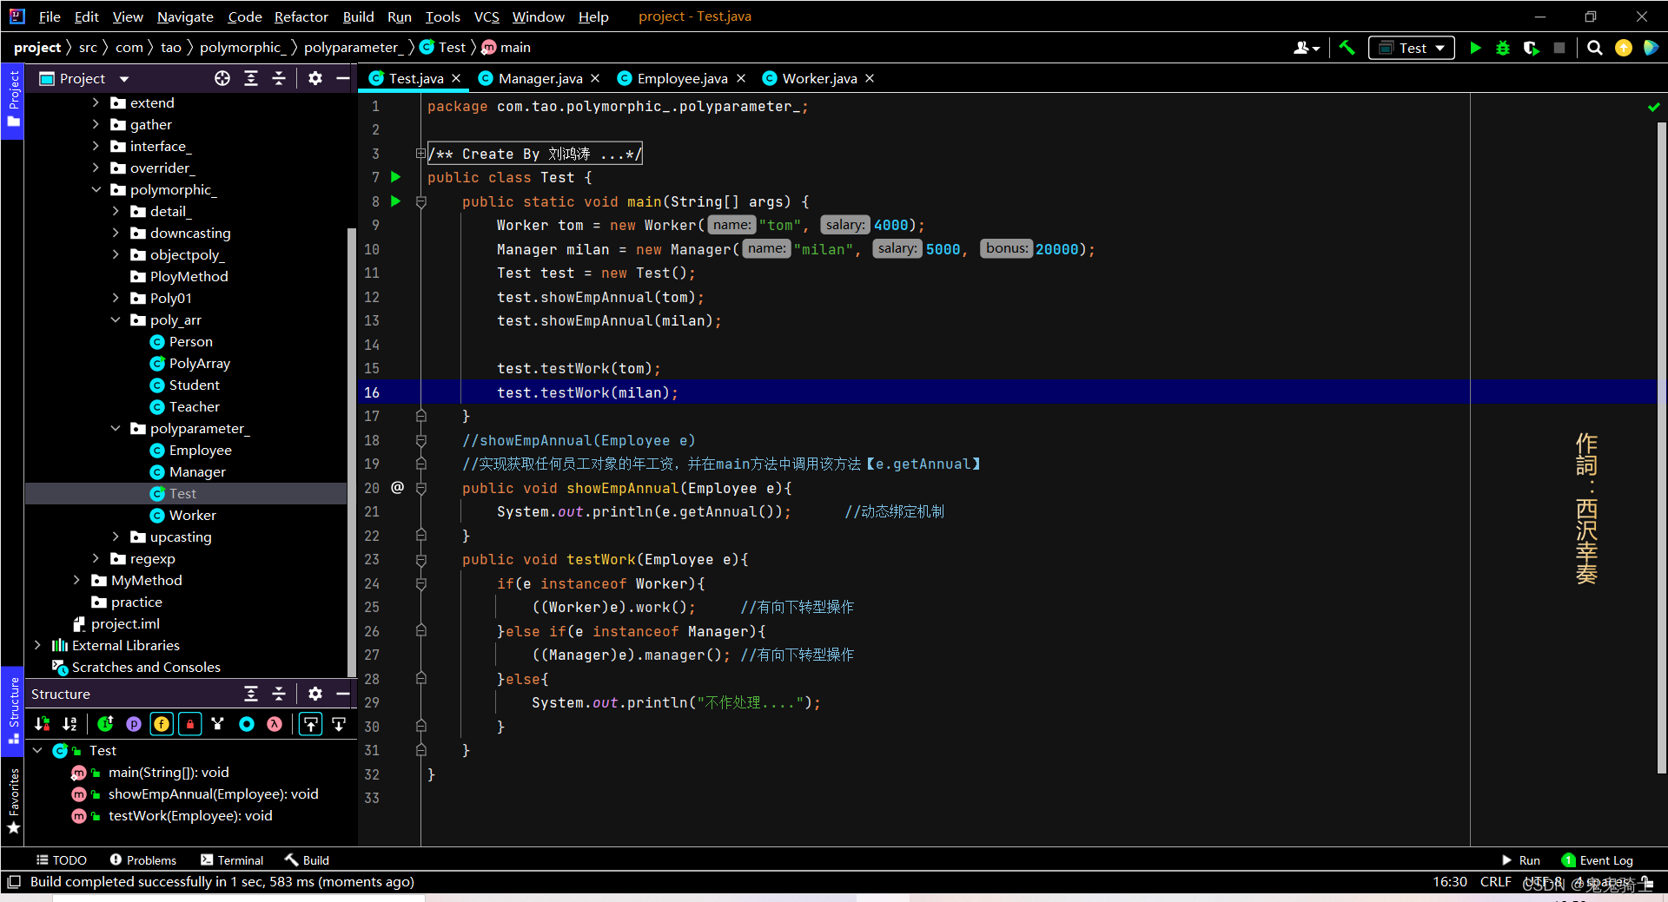Toggle Sort by Visibility in Structure
Viewport: 1668px width, 902px height.
tap(42, 724)
